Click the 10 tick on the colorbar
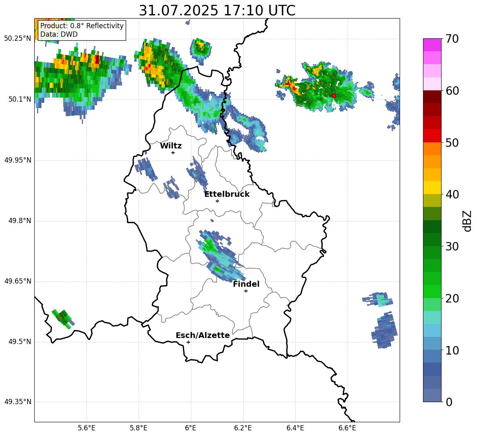 (x=452, y=350)
